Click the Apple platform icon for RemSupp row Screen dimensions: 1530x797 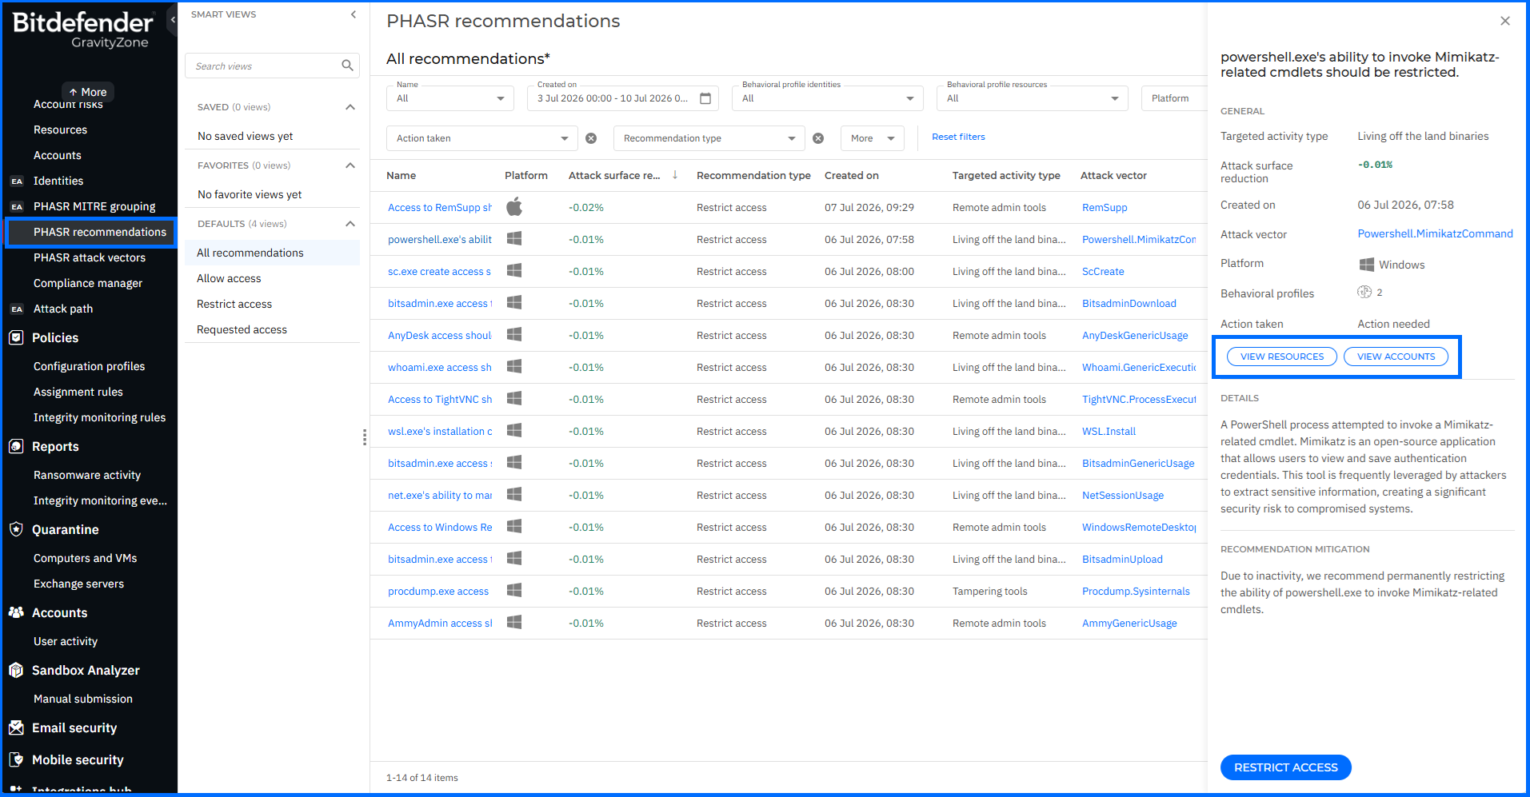click(514, 207)
